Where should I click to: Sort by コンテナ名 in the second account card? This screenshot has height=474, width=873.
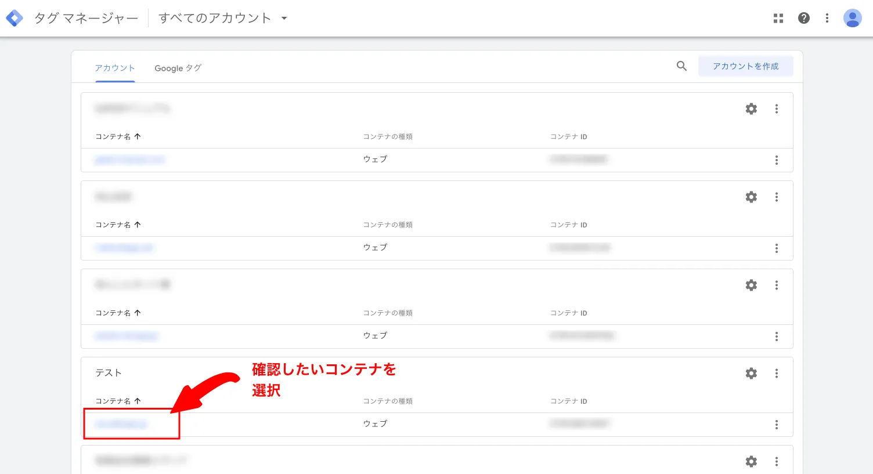click(118, 225)
